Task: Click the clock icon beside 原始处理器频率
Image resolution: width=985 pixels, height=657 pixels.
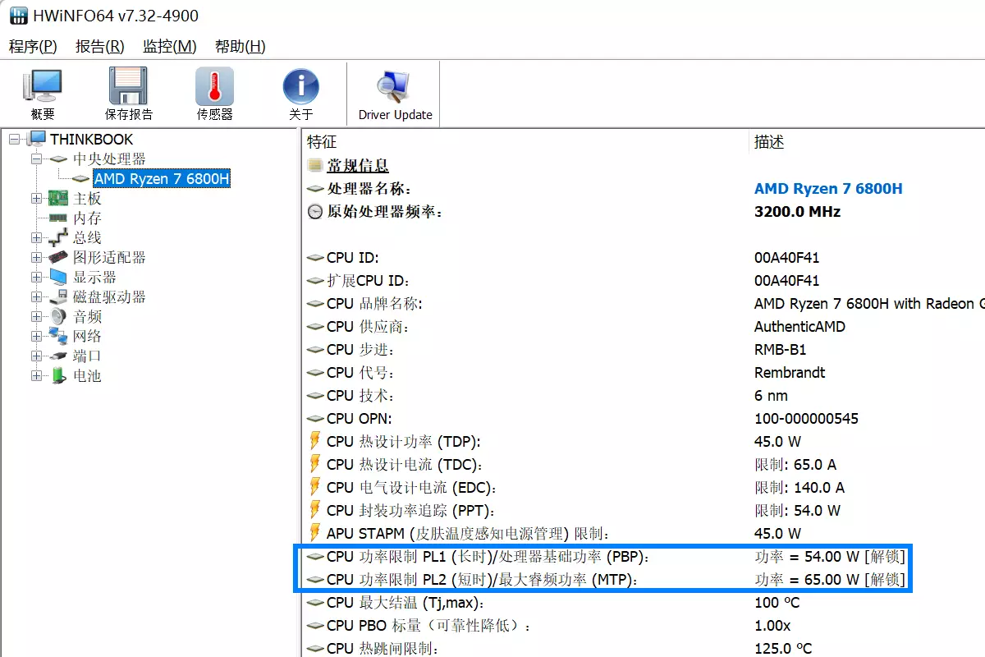Action: pos(315,212)
